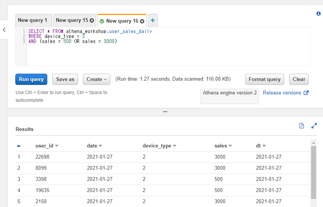Clear the query editor

pos(299,79)
